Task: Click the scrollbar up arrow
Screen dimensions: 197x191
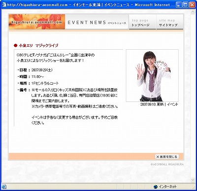Action: pyautogui.click(x=193, y=12)
